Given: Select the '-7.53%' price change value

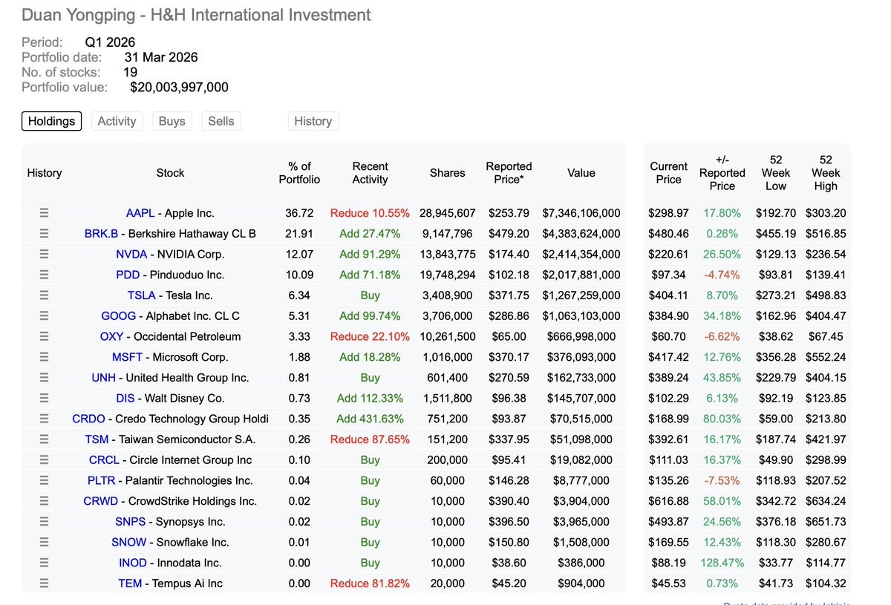Looking at the screenshot, I should click(722, 480).
